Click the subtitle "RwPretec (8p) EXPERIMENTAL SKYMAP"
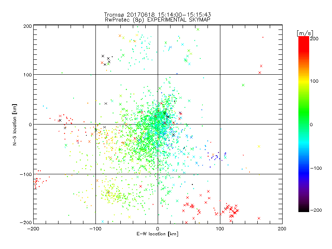The width and height of the screenshot is (332, 249). (158, 20)
